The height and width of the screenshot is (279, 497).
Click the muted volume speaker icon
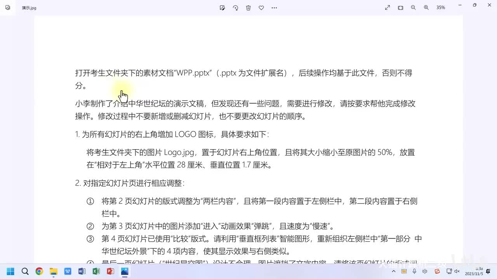click(457, 271)
